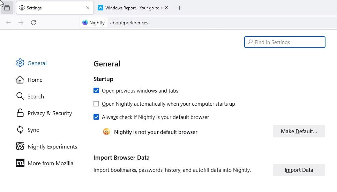
Task: Toggle Always check default browser checkbox
Action: 96,117
